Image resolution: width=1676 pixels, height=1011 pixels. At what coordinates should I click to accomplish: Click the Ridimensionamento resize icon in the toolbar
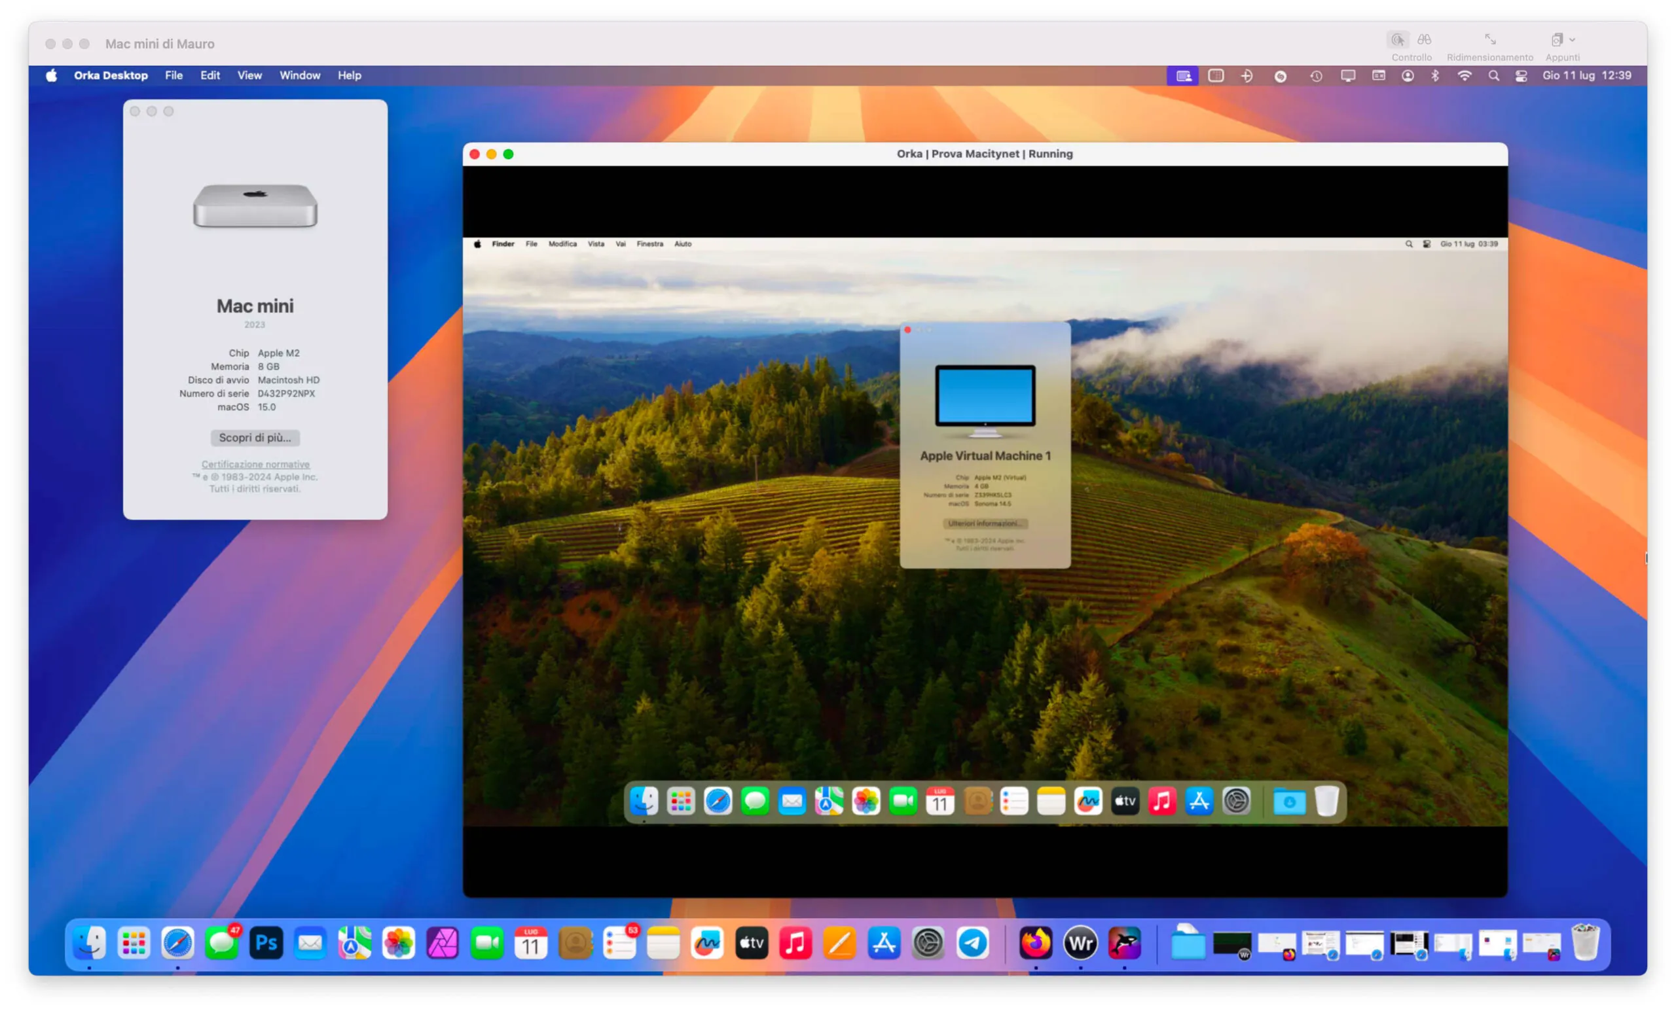(x=1490, y=39)
